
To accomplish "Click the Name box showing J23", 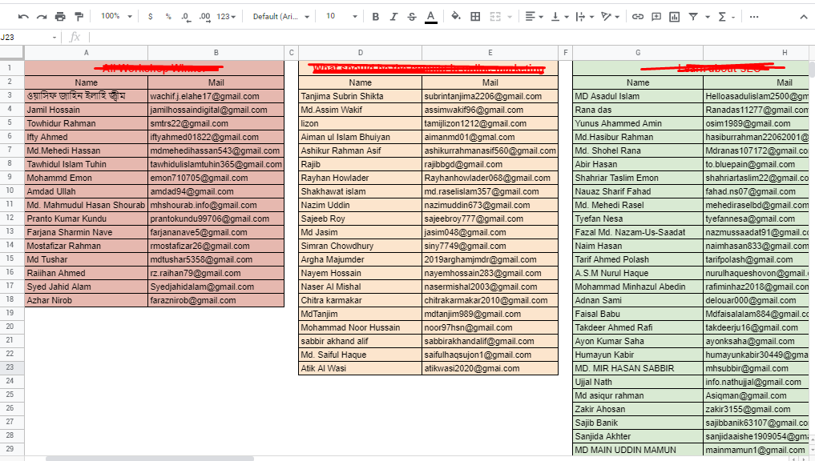I will (x=29, y=38).
